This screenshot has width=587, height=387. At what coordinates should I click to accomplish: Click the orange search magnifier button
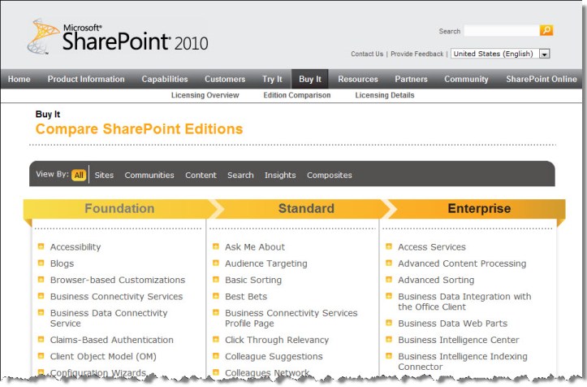[x=546, y=31]
